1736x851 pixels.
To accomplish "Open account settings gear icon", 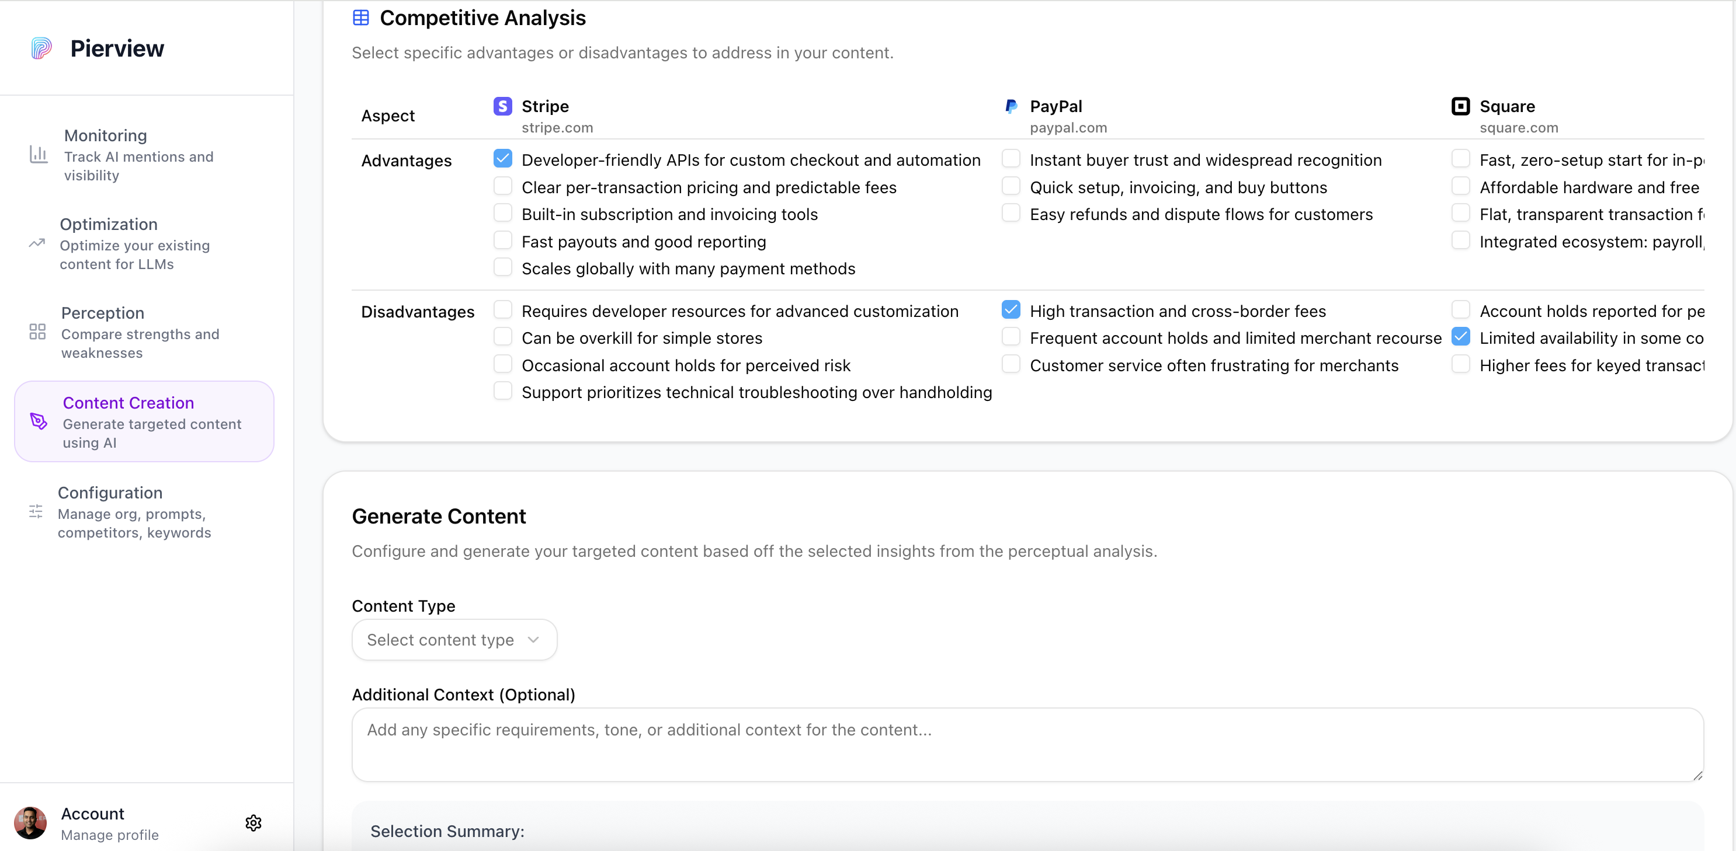I will click(254, 823).
